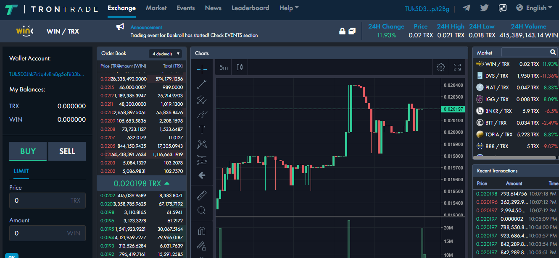Viewport: 559px width, 258px height.
Task: Select the LIMIT order tab
Action: 21,171
